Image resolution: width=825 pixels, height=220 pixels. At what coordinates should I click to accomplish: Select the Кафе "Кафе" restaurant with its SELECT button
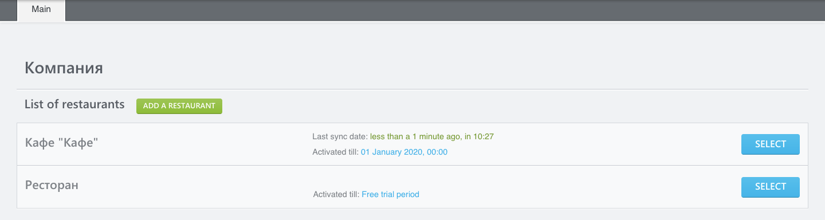771,144
